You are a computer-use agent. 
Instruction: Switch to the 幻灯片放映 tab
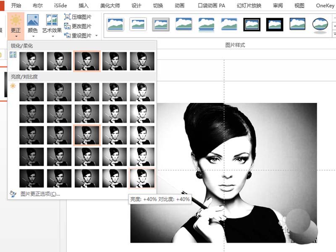click(249, 5)
